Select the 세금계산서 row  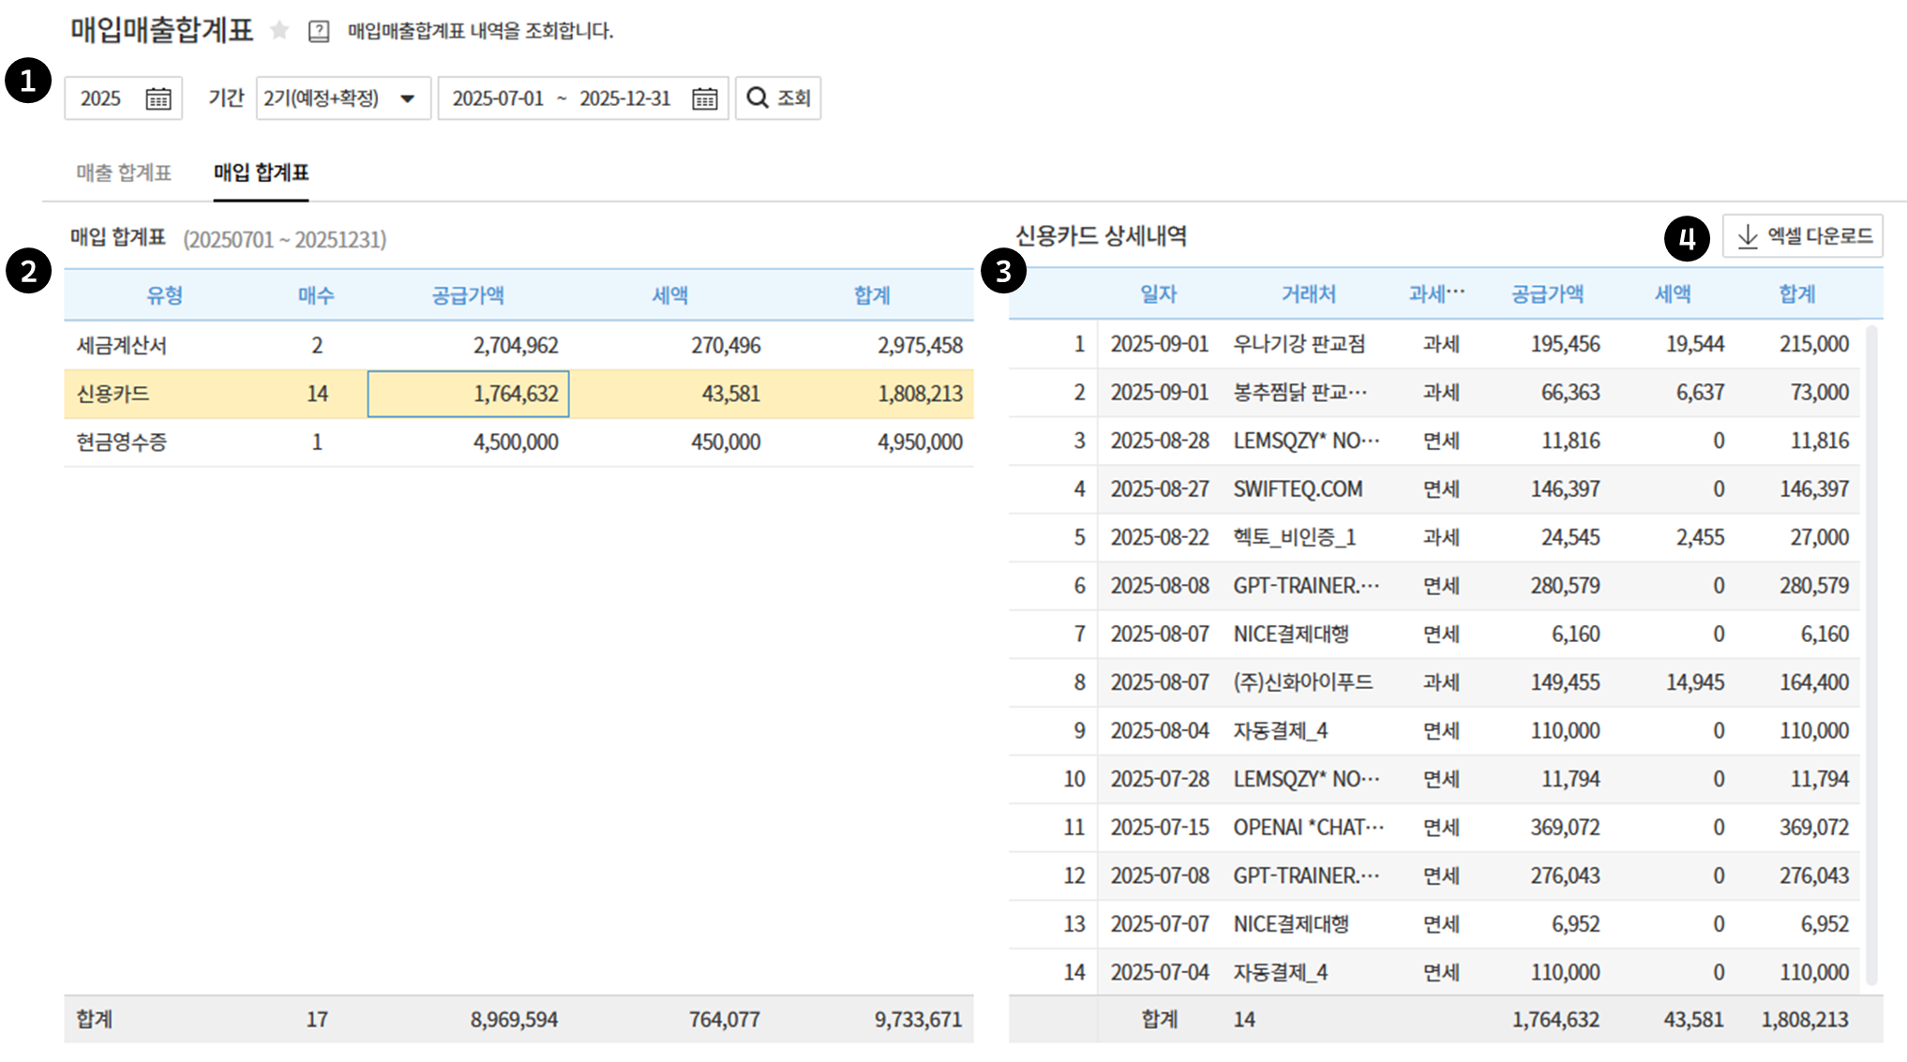(x=122, y=345)
